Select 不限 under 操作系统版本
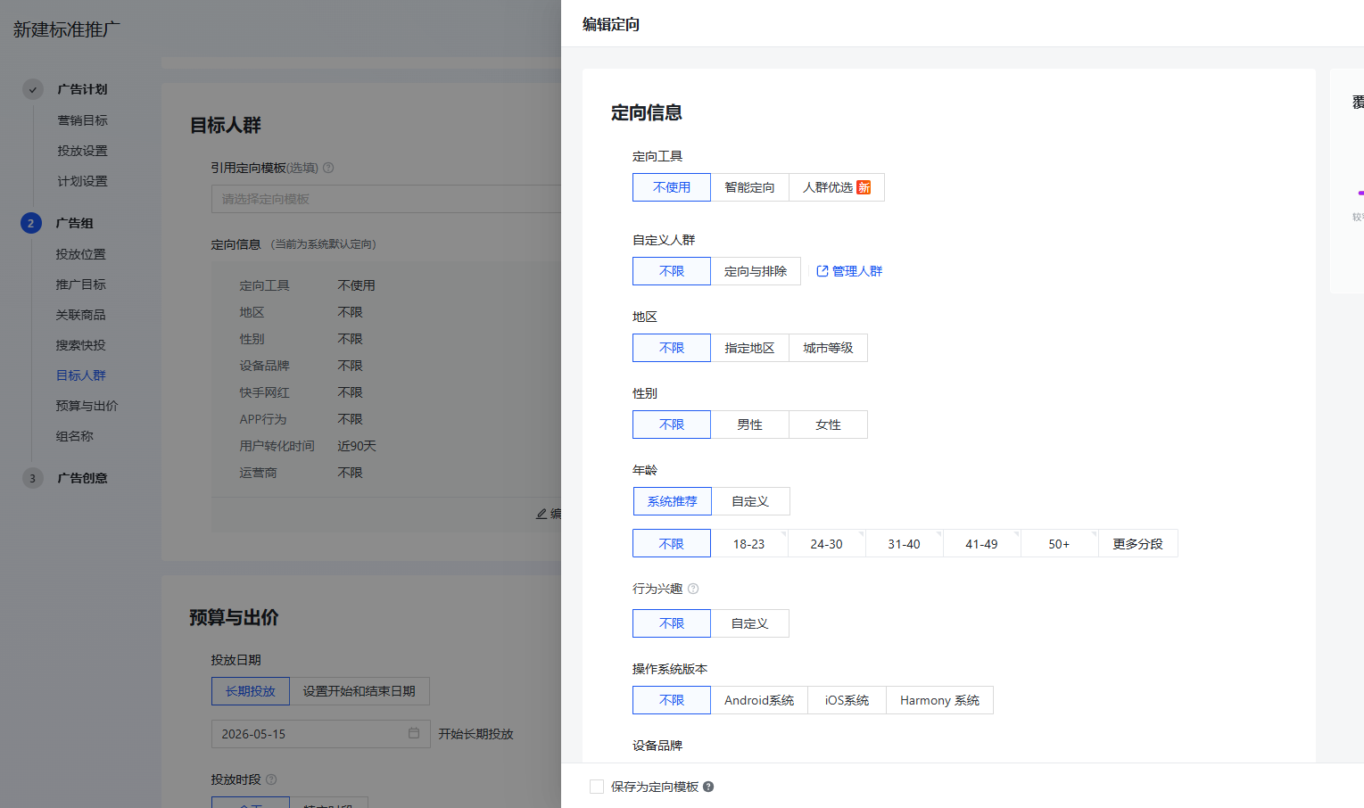 coord(672,700)
